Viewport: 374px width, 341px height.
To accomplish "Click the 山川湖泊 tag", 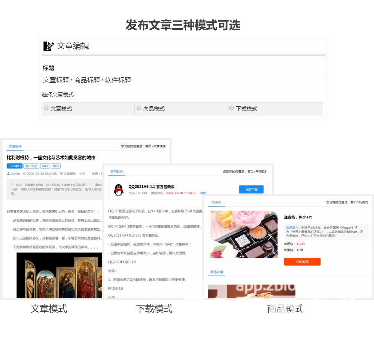I will (15, 166).
